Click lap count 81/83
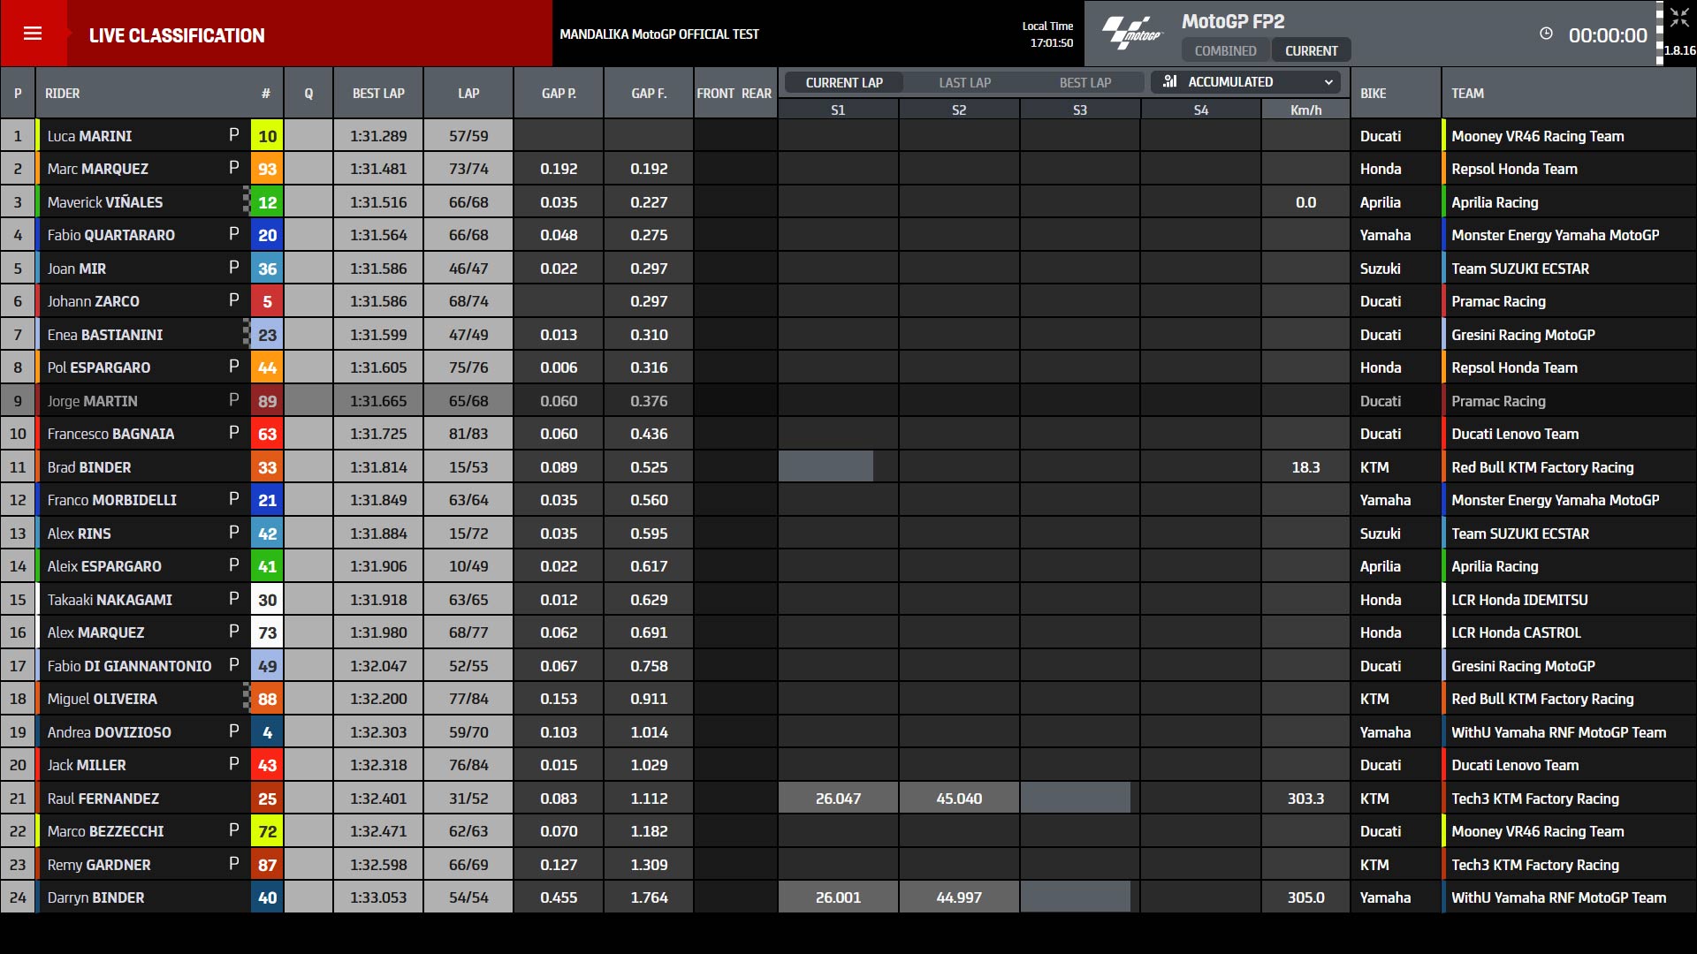This screenshot has height=954, width=1697. tap(468, 434)
